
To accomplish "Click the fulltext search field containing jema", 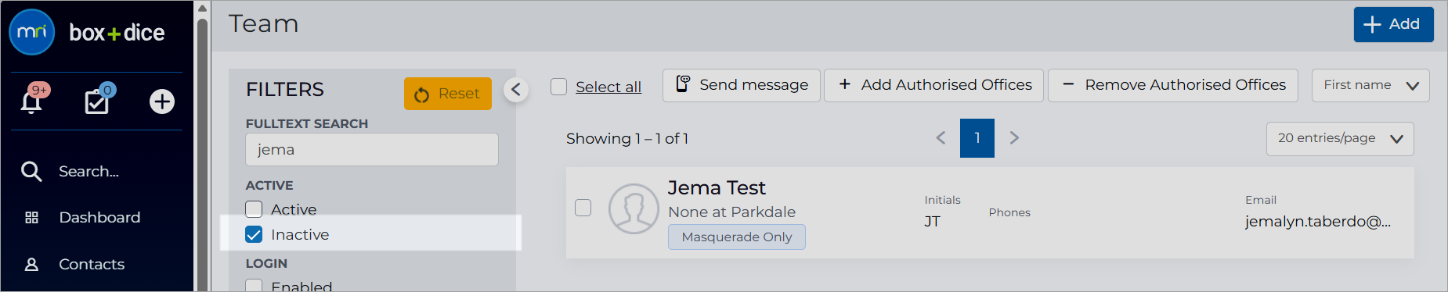I will coord(372,149).
